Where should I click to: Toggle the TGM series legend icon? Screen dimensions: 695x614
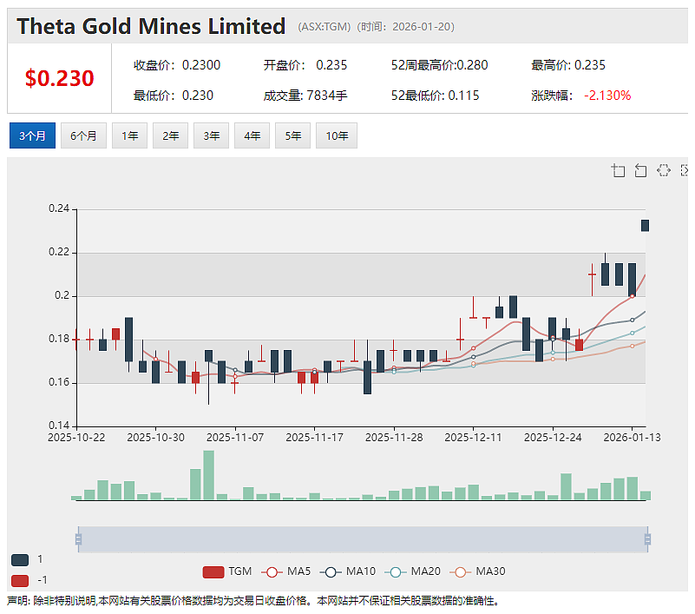[x=213, y=571]
